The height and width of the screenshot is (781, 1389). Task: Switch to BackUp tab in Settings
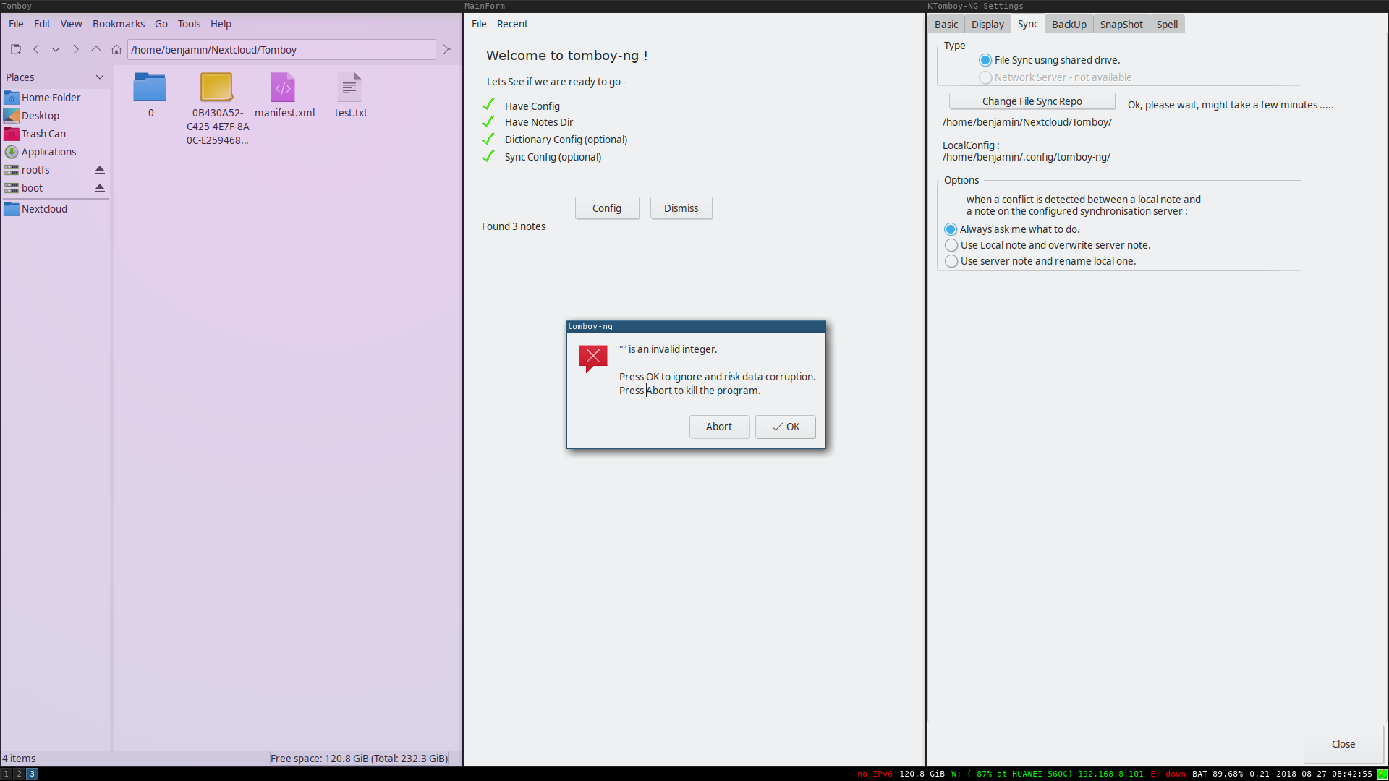pos(1069,25)
